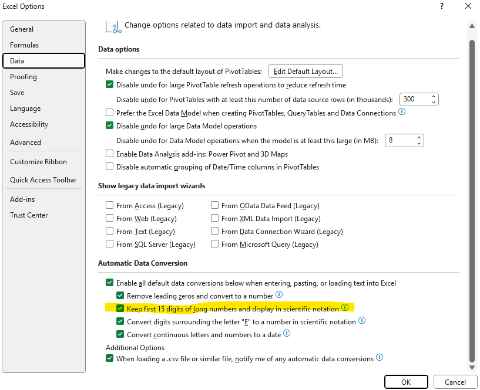Enable Data Analysis add-ins Power Pivot checkbox
Screen dimensions: 480x390
coord(110,154)
